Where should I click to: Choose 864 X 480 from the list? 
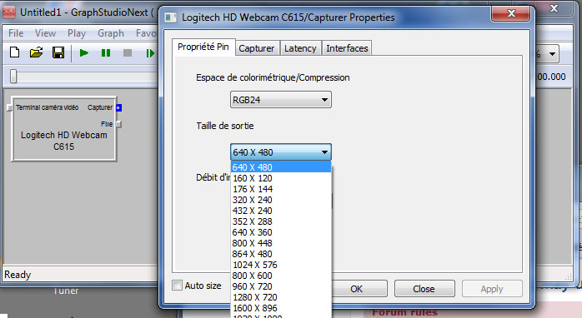[x=281, y=254]
